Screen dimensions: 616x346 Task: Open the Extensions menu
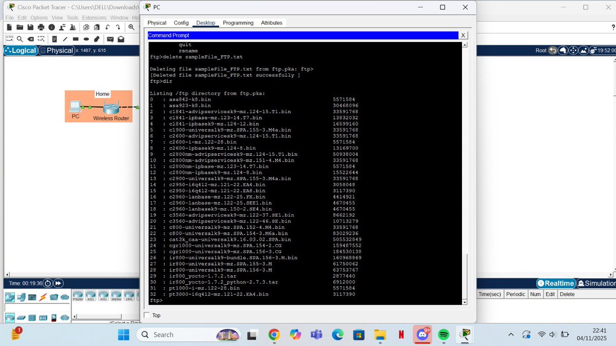pyautogui.click(x=94, y=17)
